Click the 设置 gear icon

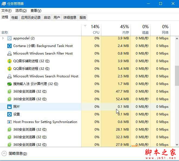pyautogui.click(x=9, y=114)
